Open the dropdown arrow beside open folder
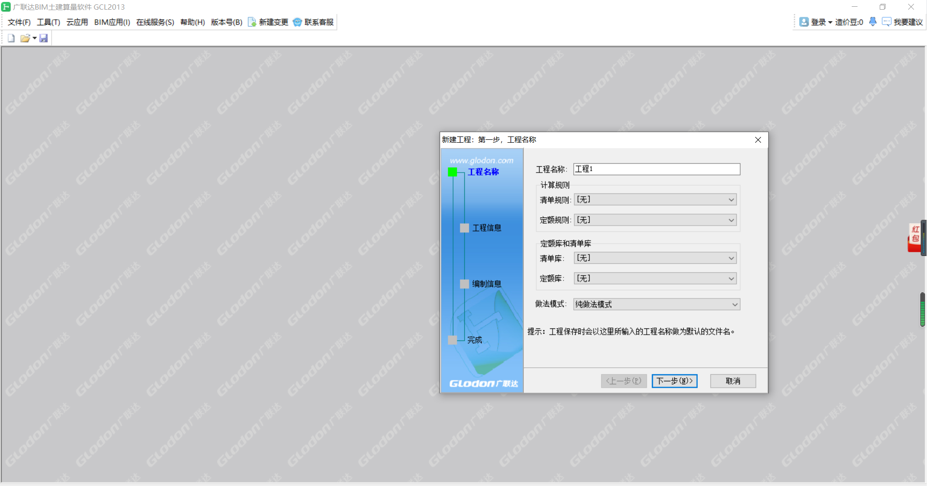The image size is (927, 486). 35,38
